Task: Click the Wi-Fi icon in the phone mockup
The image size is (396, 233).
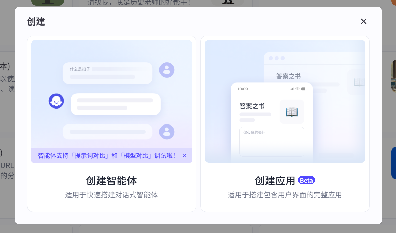Action: (297, 89)
